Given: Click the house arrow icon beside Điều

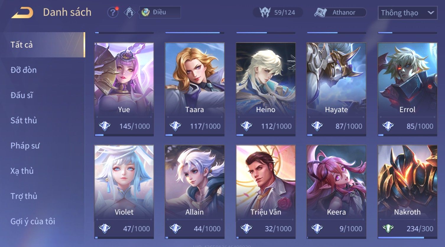Looking at the screenshot, I should tap(129, 12).
